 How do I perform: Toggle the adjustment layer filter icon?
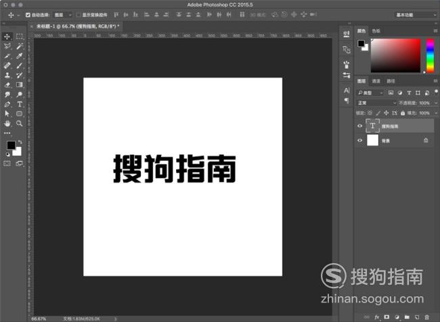pyautogui.click(x=400, y=93)
